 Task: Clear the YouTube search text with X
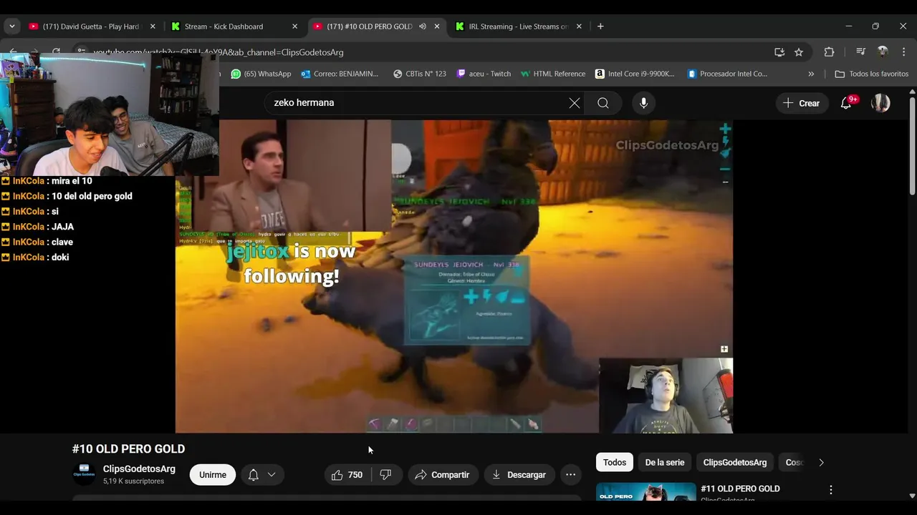[575, 103]
